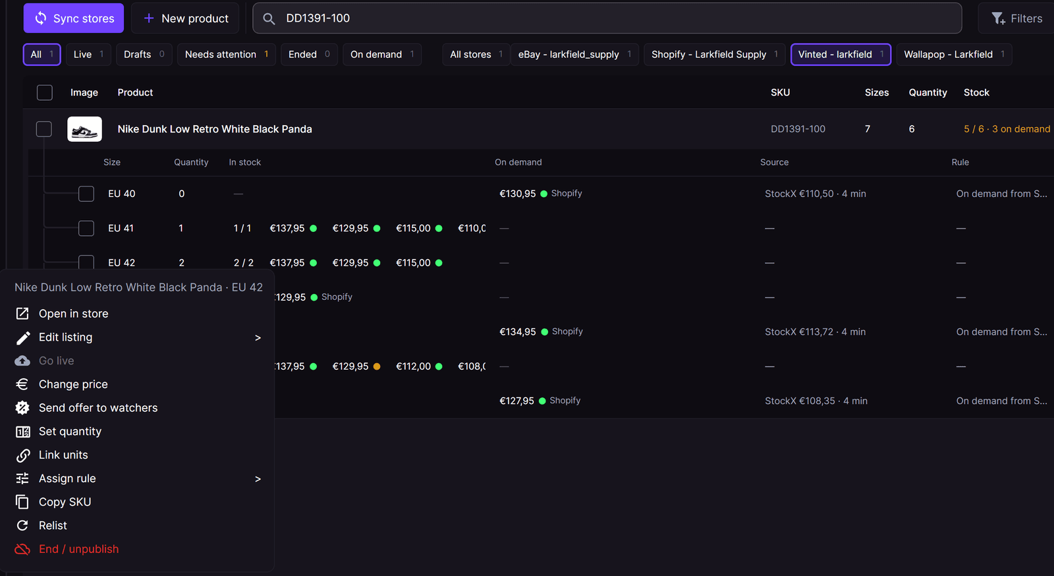Image resolution: width=1054 pixels, height=576 pixels.
Task: Click the '5 / 6 · 3 on demand' stock
Action: pyautogui.click(x=1007, y=129)
